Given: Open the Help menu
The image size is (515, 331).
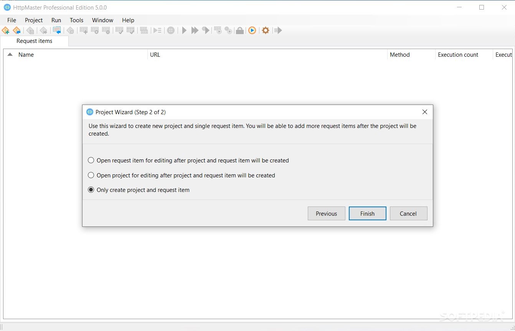Looking at the screenshot, I should coord(128,20).
